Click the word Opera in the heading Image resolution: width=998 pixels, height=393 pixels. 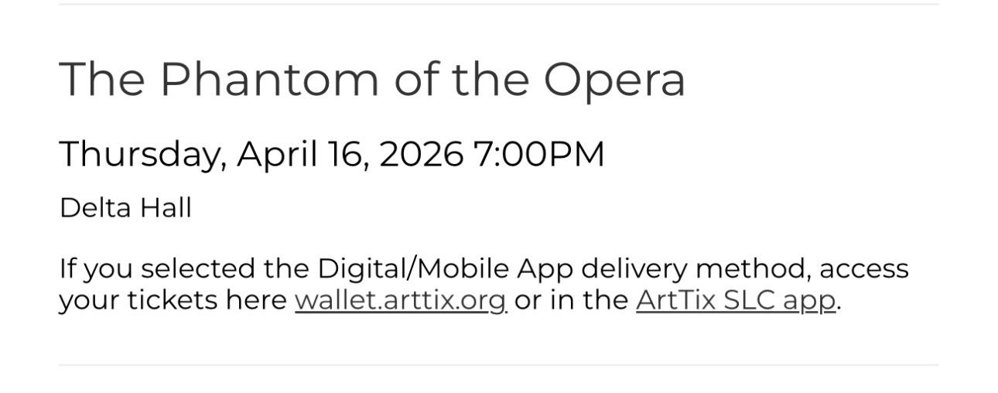613,79
